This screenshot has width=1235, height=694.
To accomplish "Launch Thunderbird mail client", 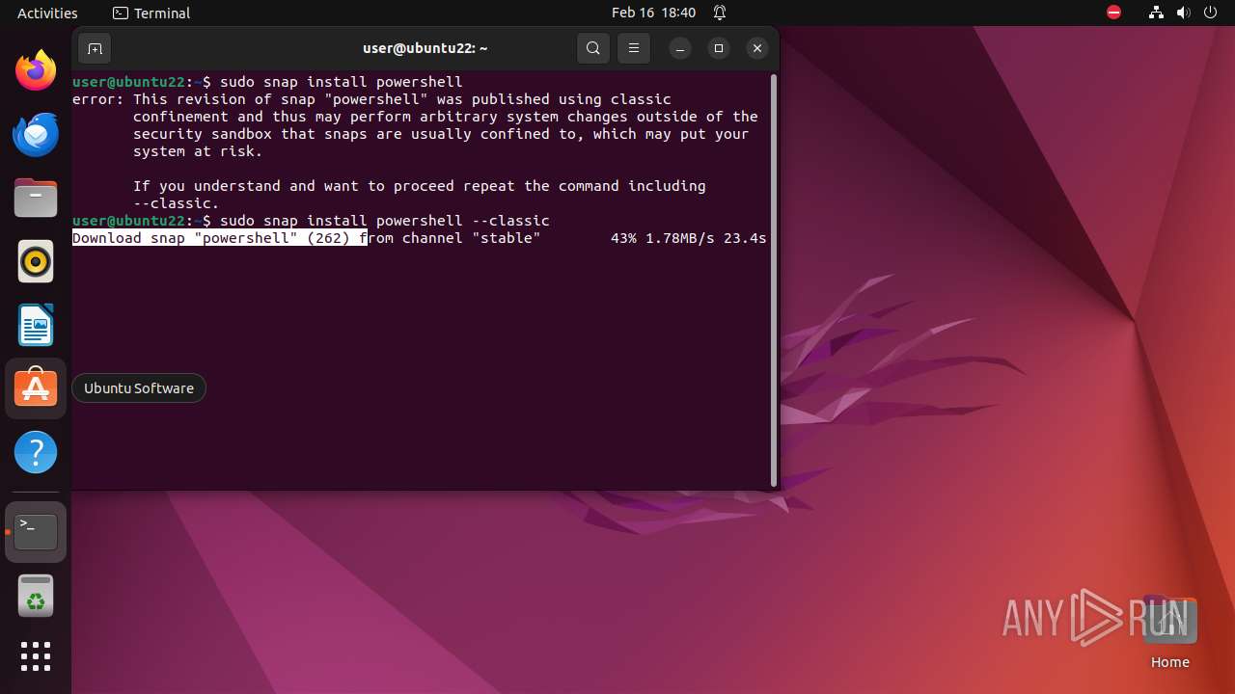I will pos(36,134).
